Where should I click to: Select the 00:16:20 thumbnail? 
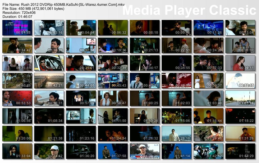coord(49,45)
